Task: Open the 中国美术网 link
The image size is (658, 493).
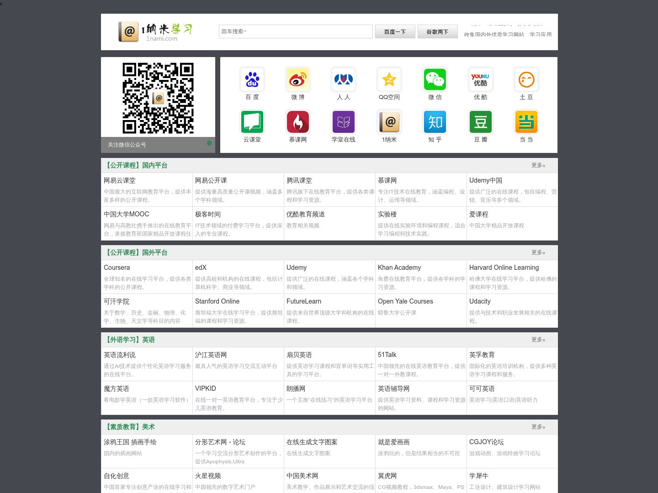Action: pos(302,476)
